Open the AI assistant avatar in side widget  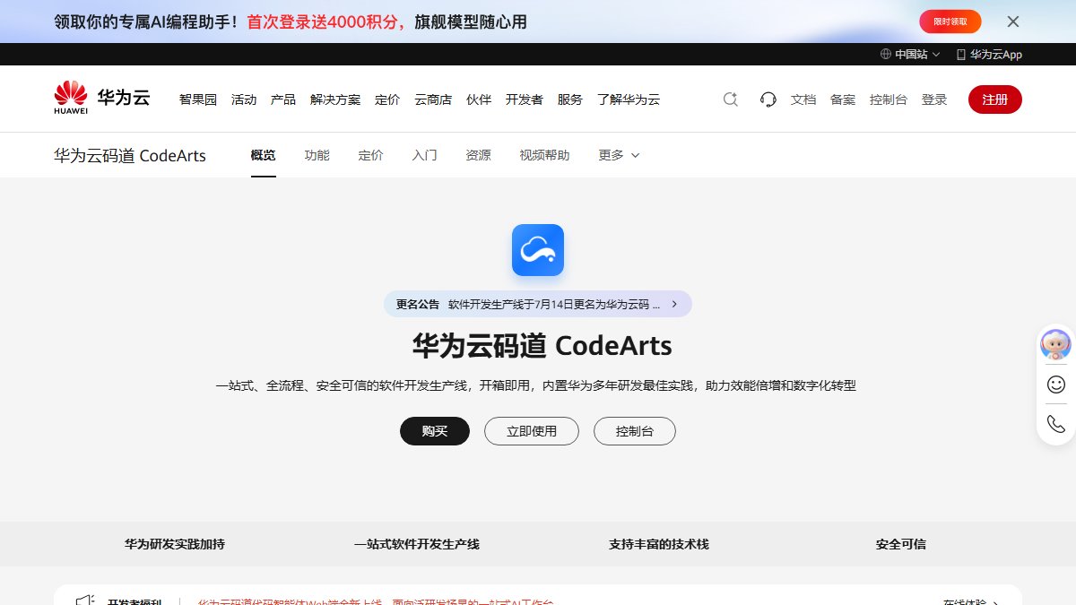(1056, 344)
